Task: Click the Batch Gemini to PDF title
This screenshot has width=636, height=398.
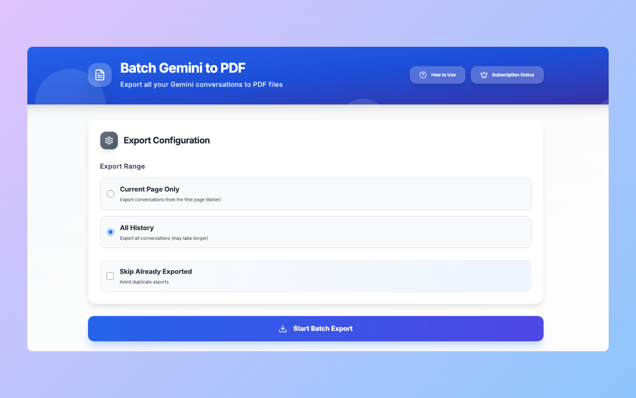Action: [x=182, y=68]
